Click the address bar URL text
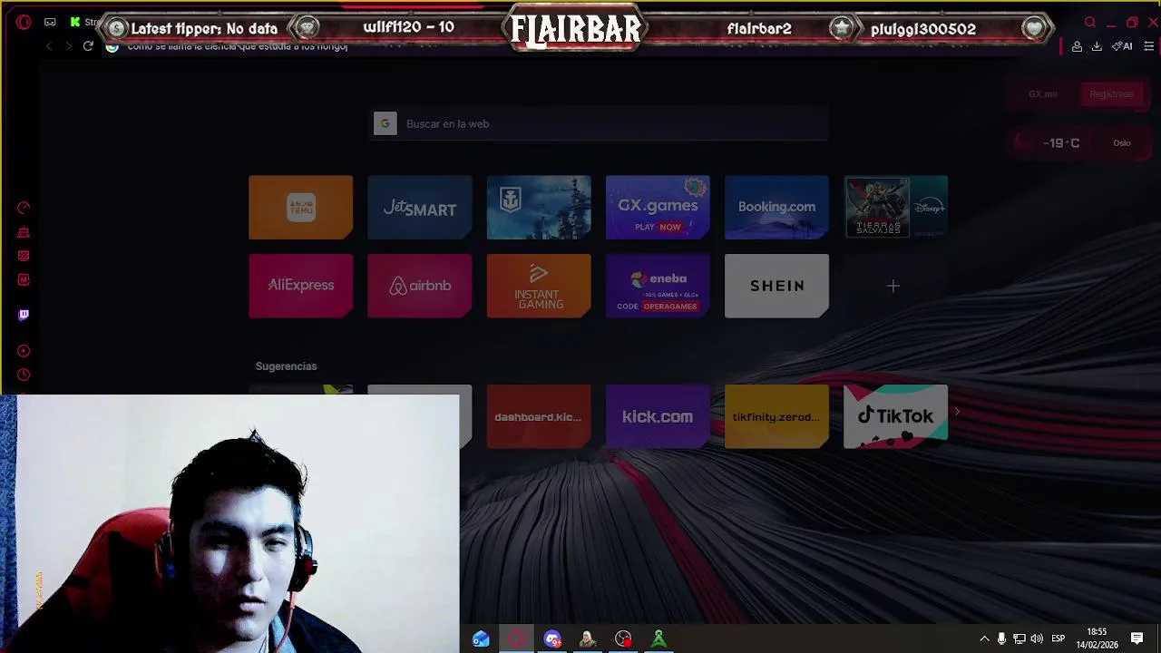The width and height of the screenshot is (1161, 653). click(x=238, y=46)
